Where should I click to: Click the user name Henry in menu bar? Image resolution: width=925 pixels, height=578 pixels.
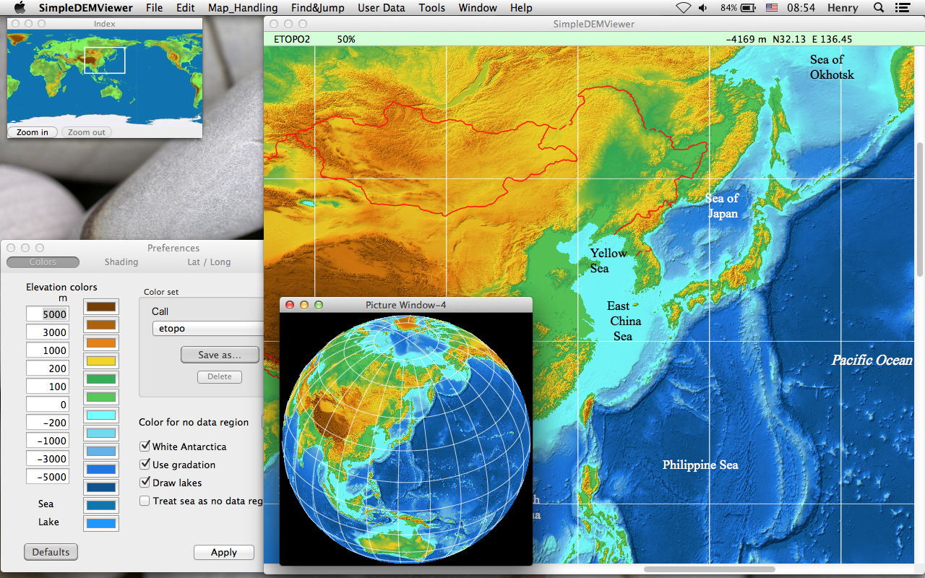pos(843,8)
